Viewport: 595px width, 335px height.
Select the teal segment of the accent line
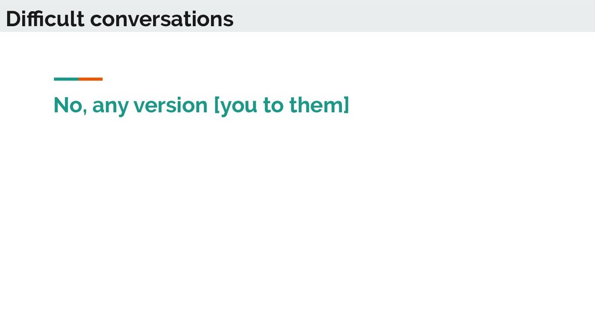(x=66, y=79)
